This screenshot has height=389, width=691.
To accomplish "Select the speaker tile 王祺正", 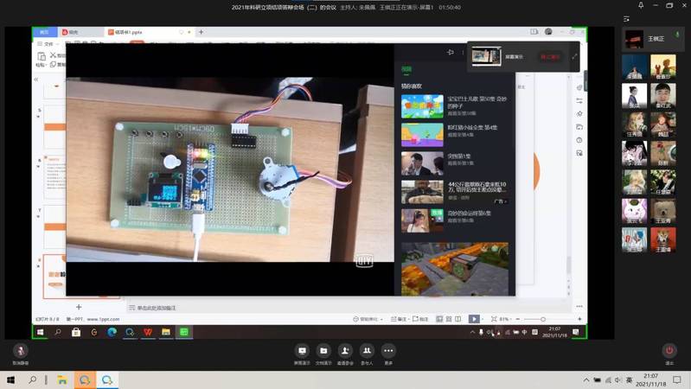I will pyautogui.click(x=653, y=39).
